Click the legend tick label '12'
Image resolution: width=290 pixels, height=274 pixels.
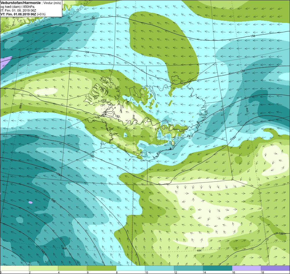tap(175, 272)
